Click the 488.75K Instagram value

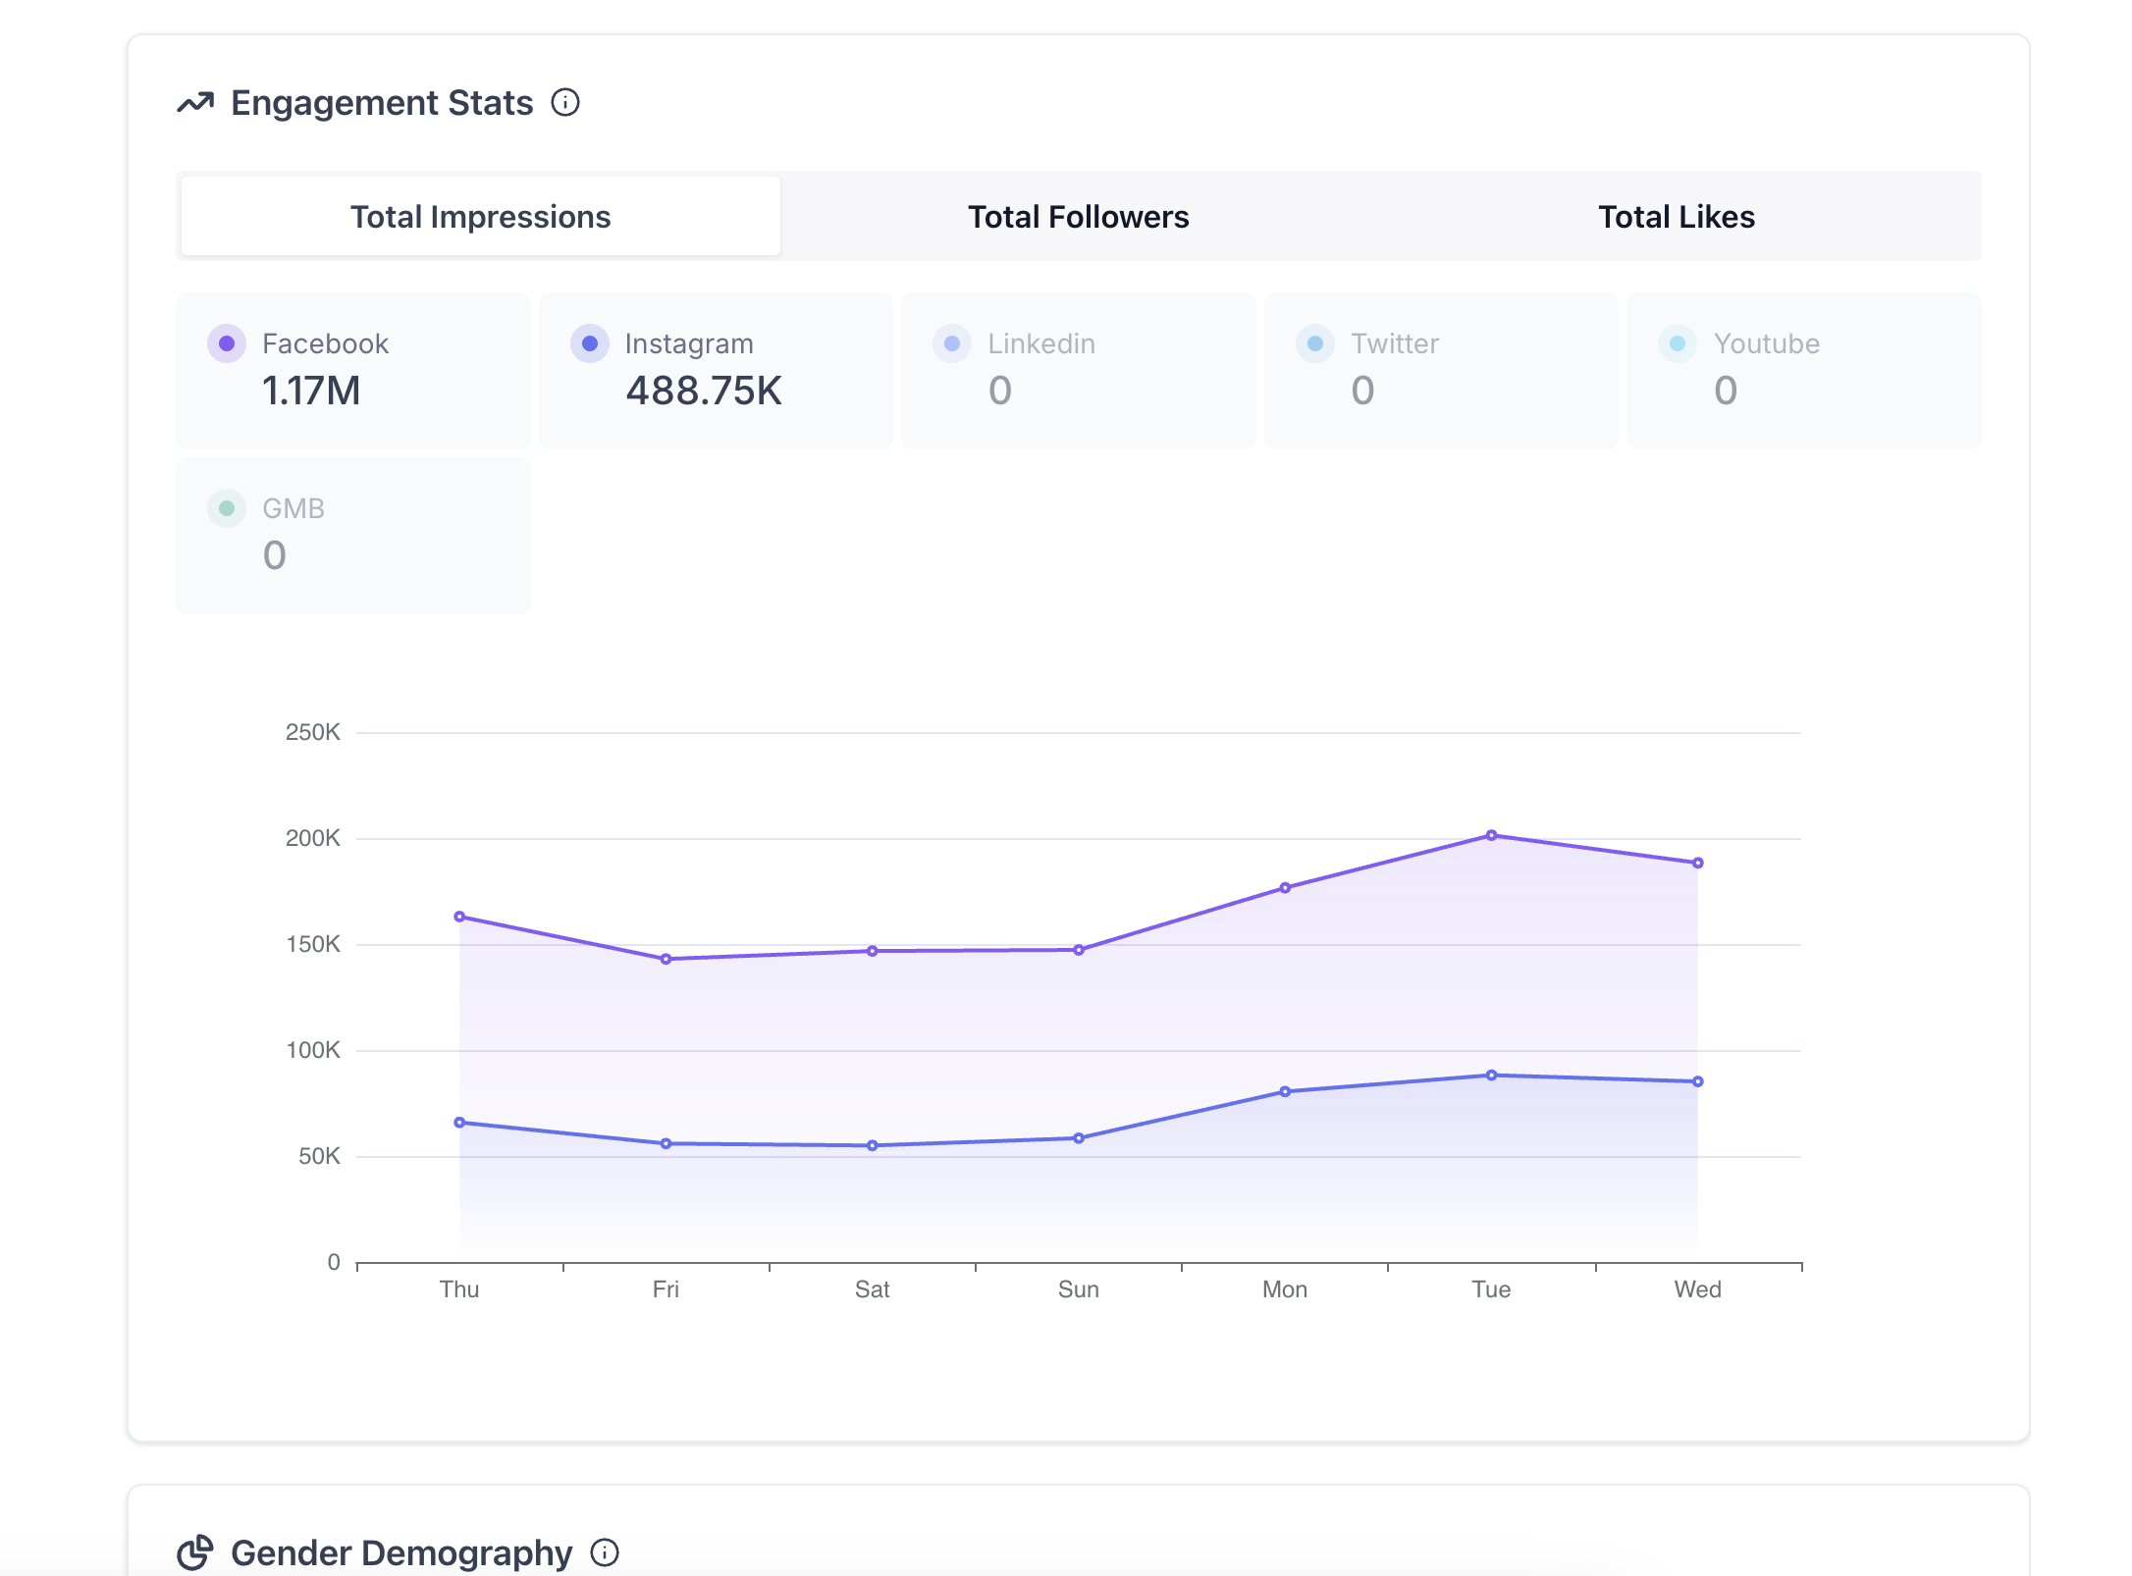pyautogui.click(x=704, y=391)
